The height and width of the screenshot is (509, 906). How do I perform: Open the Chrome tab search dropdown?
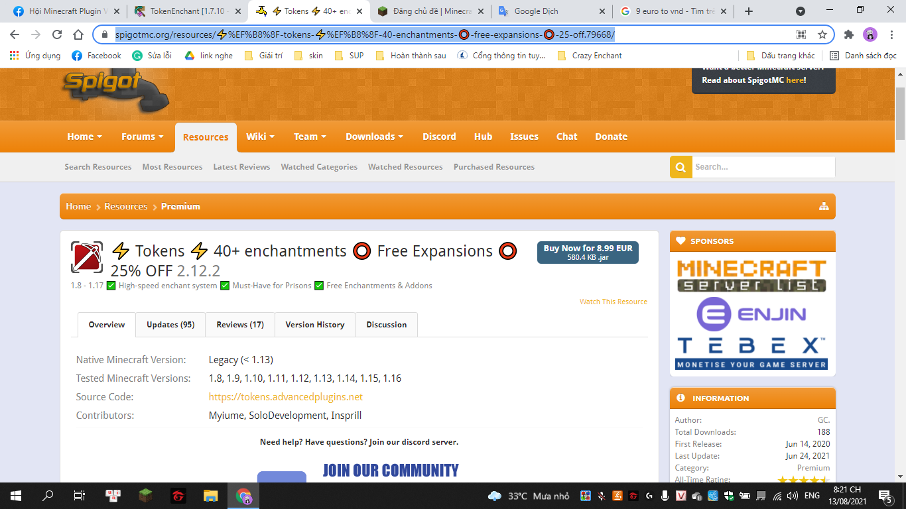point(801,11)
